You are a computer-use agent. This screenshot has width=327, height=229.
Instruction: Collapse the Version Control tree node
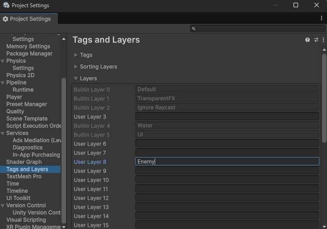3,206
